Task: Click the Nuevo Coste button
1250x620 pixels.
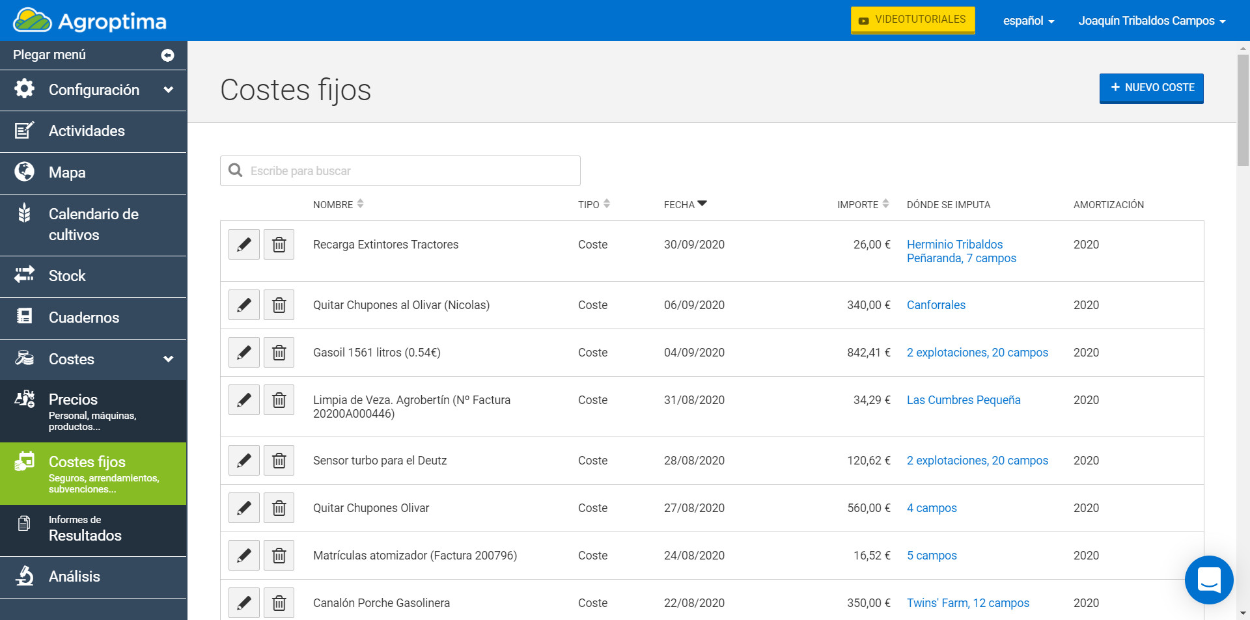Action: (1151, 88)
